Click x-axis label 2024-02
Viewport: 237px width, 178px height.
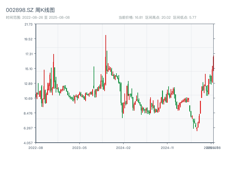tap(123, 148)
